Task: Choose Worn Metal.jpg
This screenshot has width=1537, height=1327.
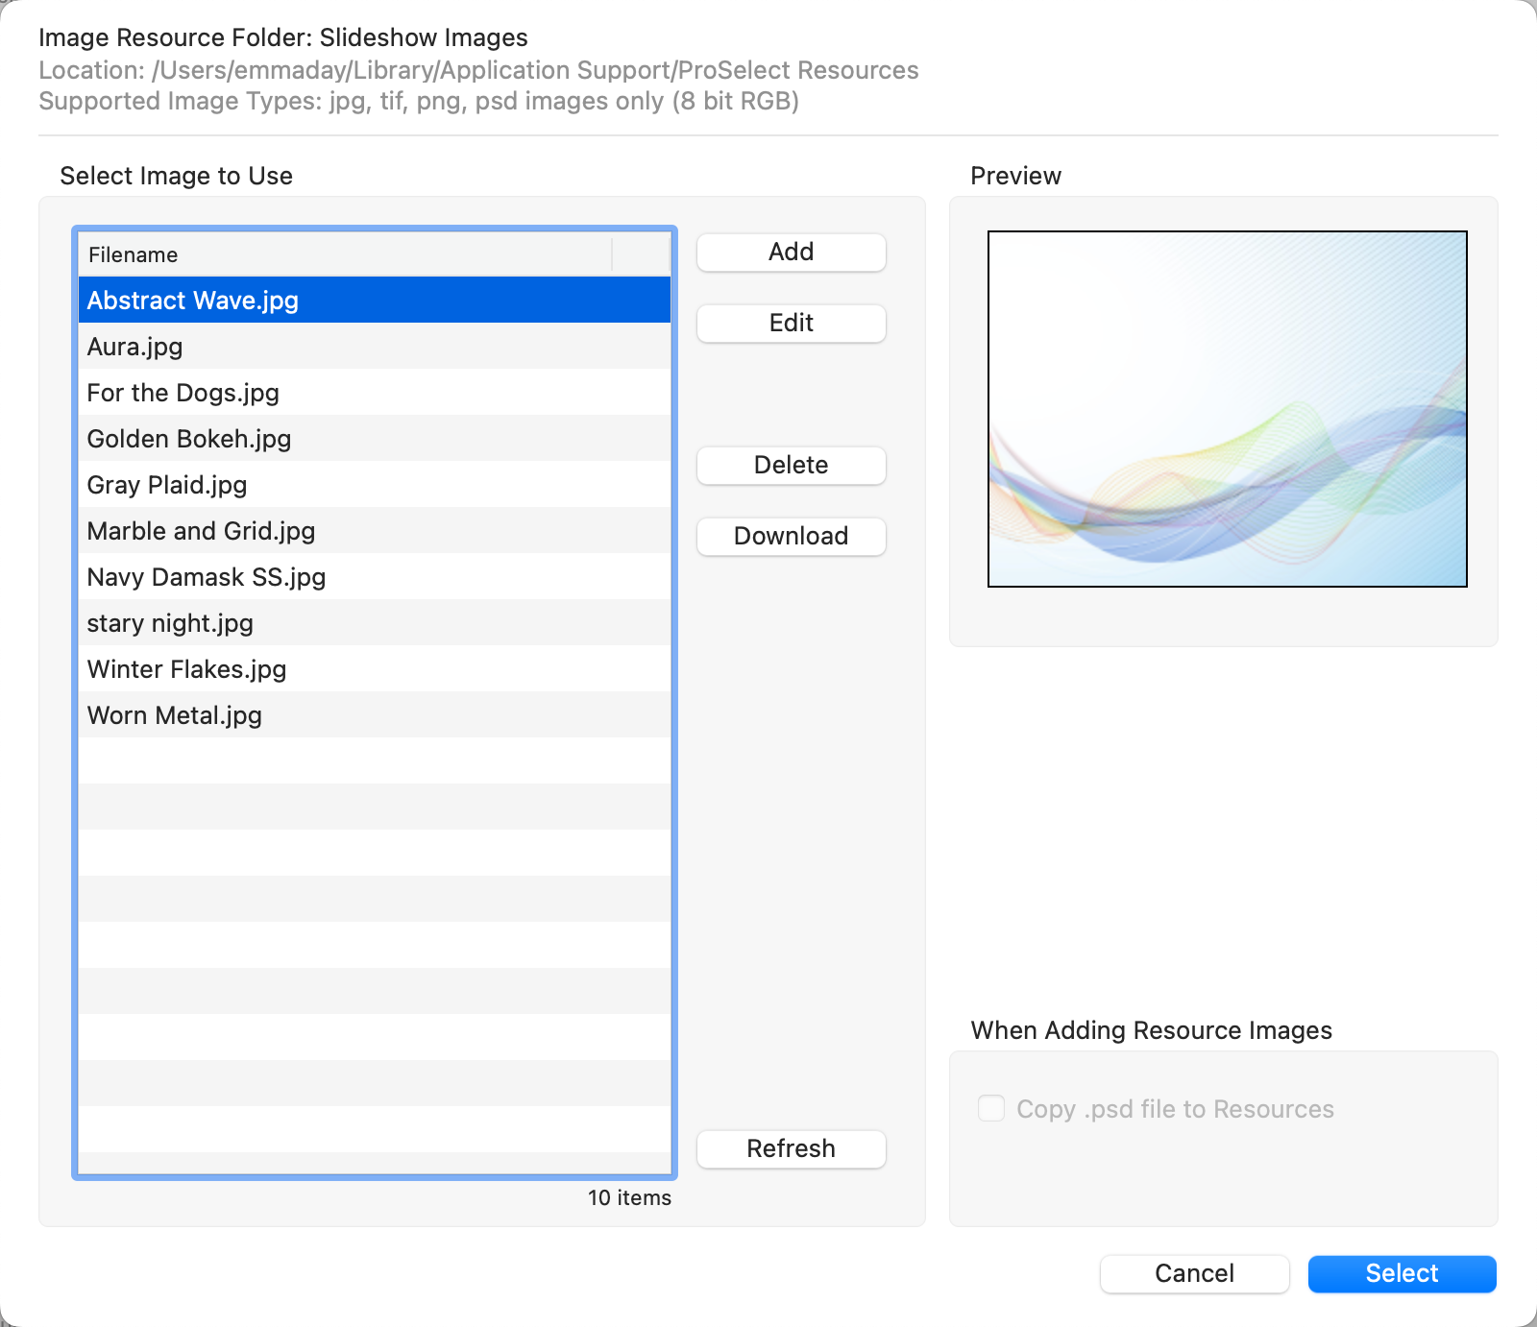Action: (174, 715)
